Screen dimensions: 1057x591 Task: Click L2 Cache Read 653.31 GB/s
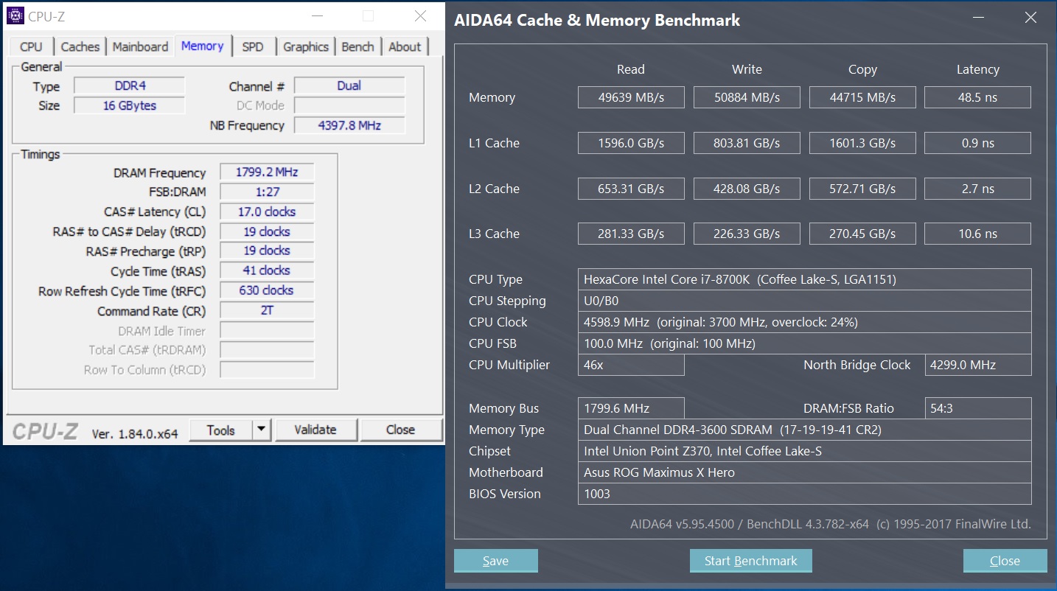[631, 189]
